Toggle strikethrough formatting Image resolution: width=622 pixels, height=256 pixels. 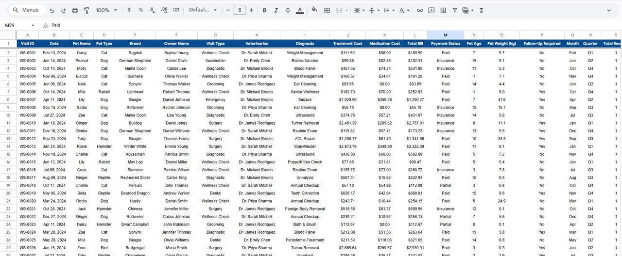pyautogui.click(x=288, y=10)
